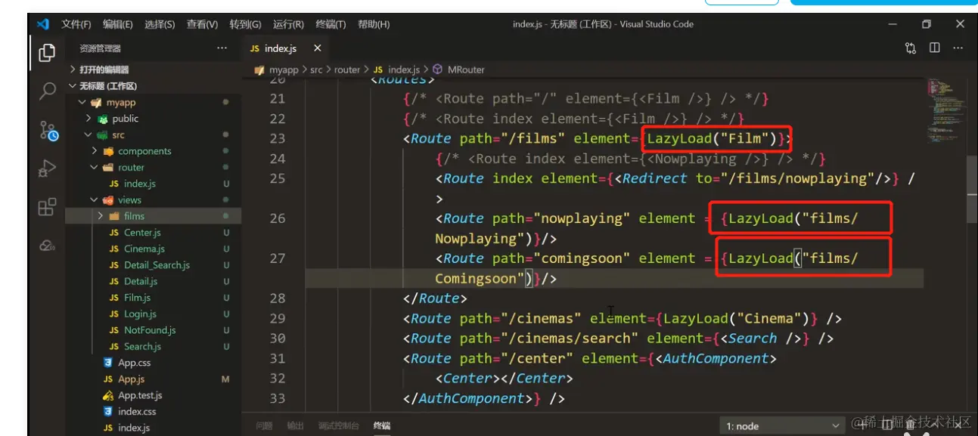The width and height of the screenshot is (978, 436).
Task: Open the 查看(V) menu
Action: [x=202, y=24]
